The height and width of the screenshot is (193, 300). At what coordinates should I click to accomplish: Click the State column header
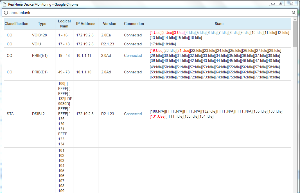pyautogui.click(x=219, y=24)
